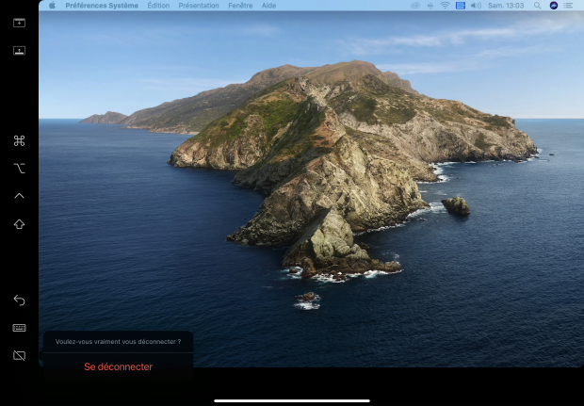Viewport: 584px width, 406px height.
Task: Tap the Control modifier key icon
Action: (19, 196)
